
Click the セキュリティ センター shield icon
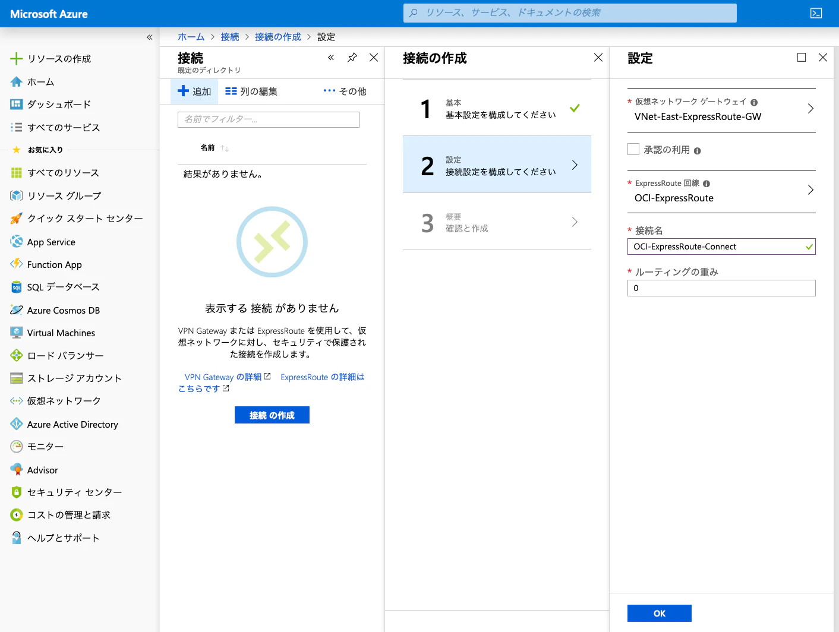coord(17,492)
